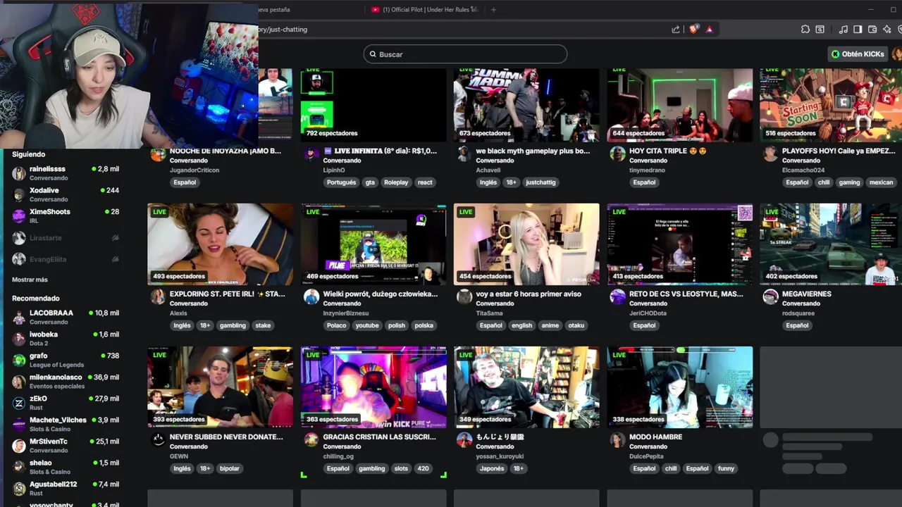Open Xodalive avatar in sidebar
This screenshot has height=507, width=902.
(x=19, y=194)
